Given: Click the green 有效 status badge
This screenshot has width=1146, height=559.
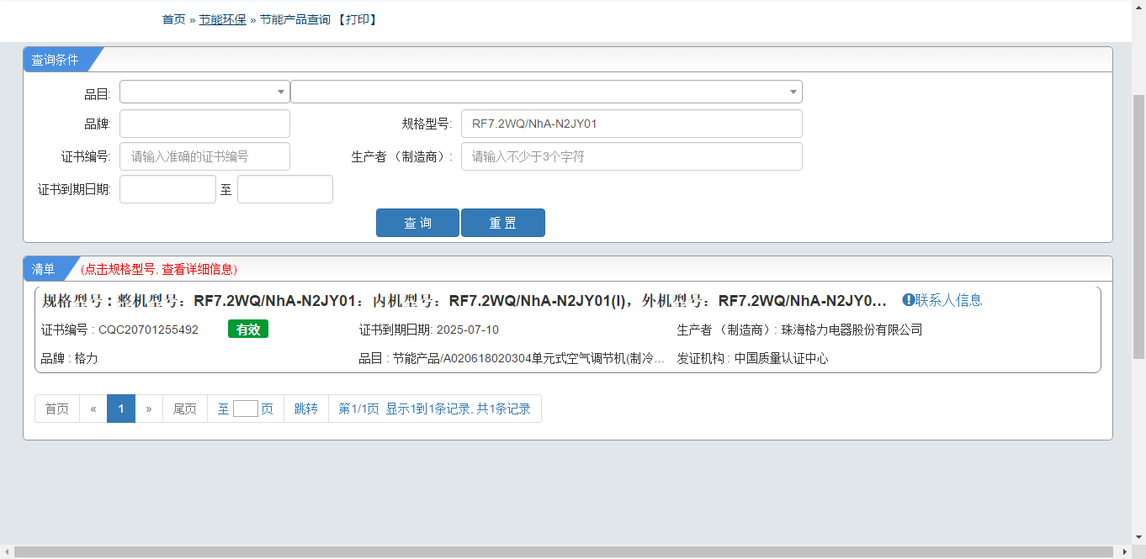Looking at the screenshot, I should coord(248,330).
